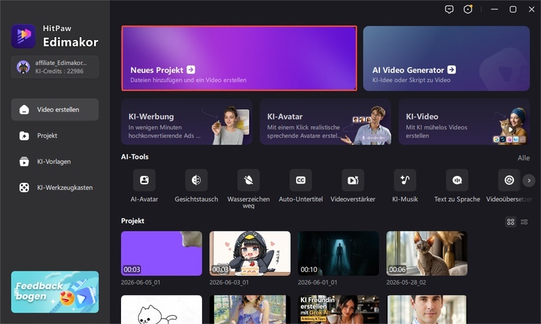Open KI-Werkzeugkasten in the sidebar

pos(55,188)
